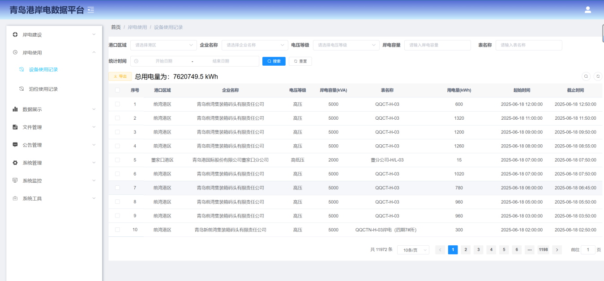Click the 岸电使用 clock icon
The image size is (604, 281).
tap(15, 52)
